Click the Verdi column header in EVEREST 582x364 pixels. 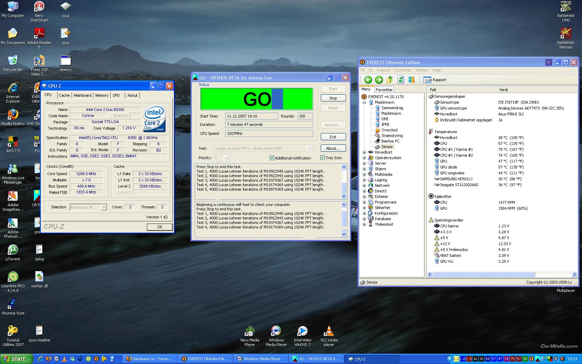537,90
